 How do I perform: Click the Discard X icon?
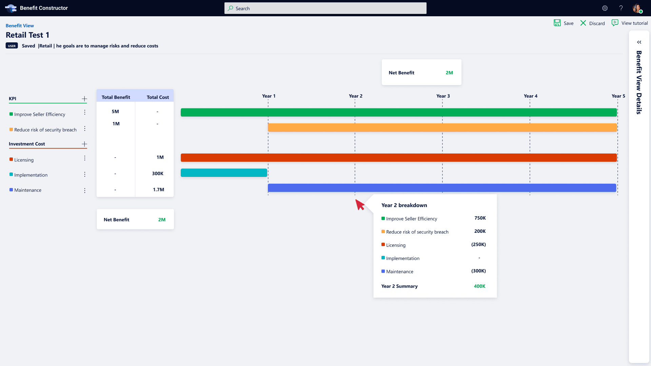point(583,23)
